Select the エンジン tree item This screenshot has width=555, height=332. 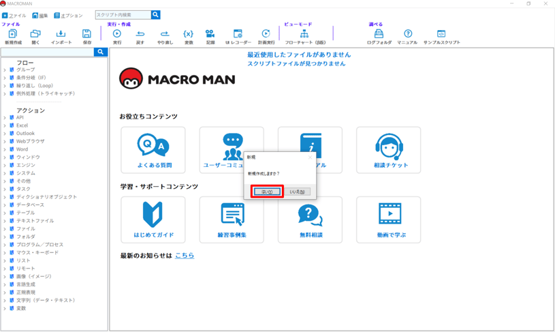click(26, 165)
